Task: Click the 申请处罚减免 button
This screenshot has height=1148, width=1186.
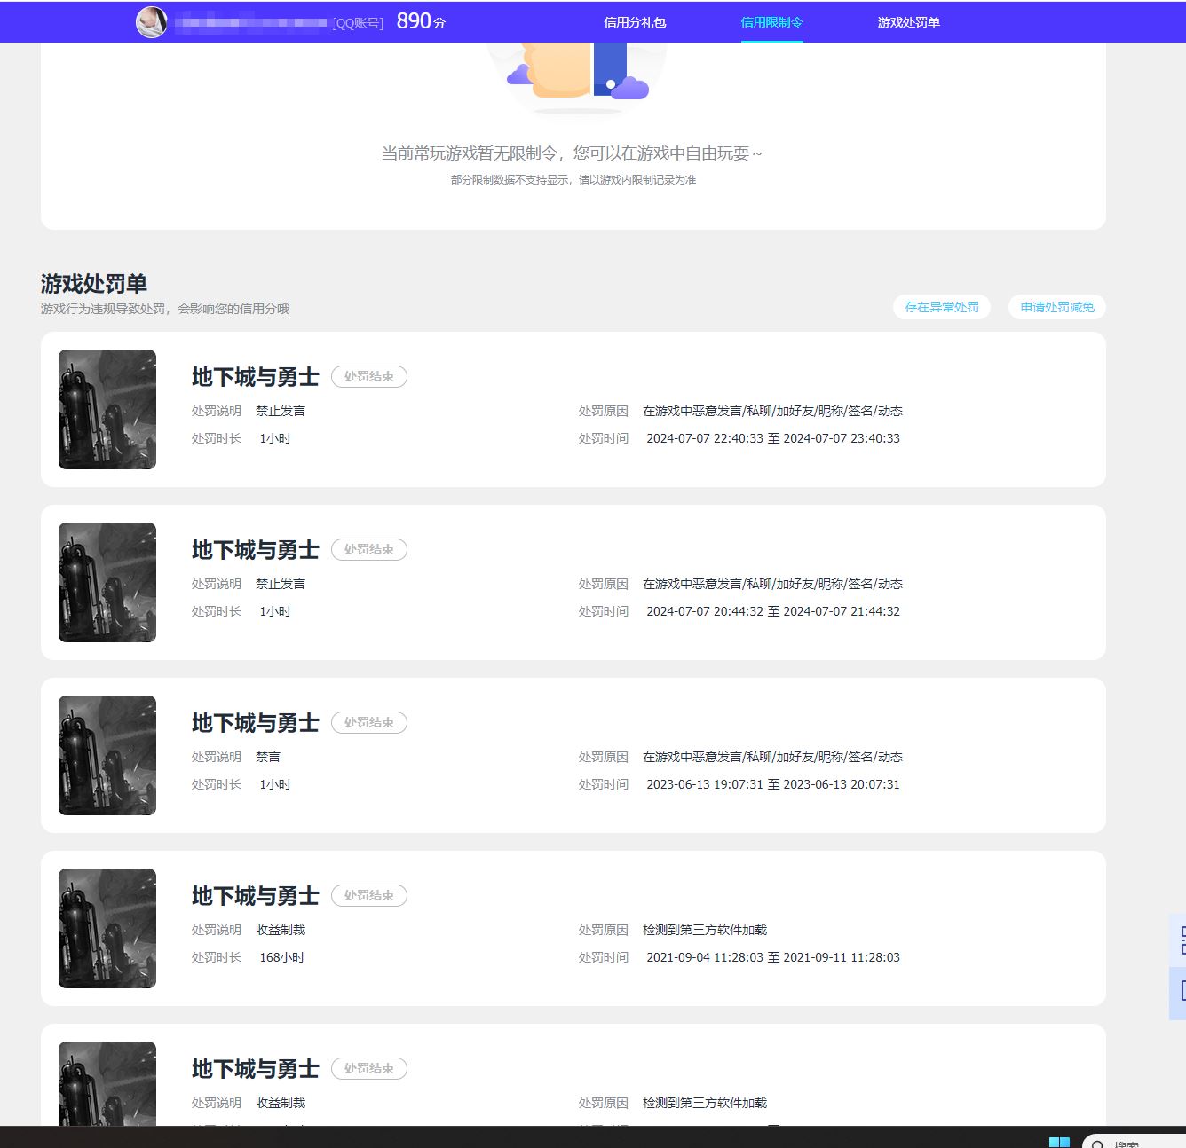Action: coord(1056,307)
